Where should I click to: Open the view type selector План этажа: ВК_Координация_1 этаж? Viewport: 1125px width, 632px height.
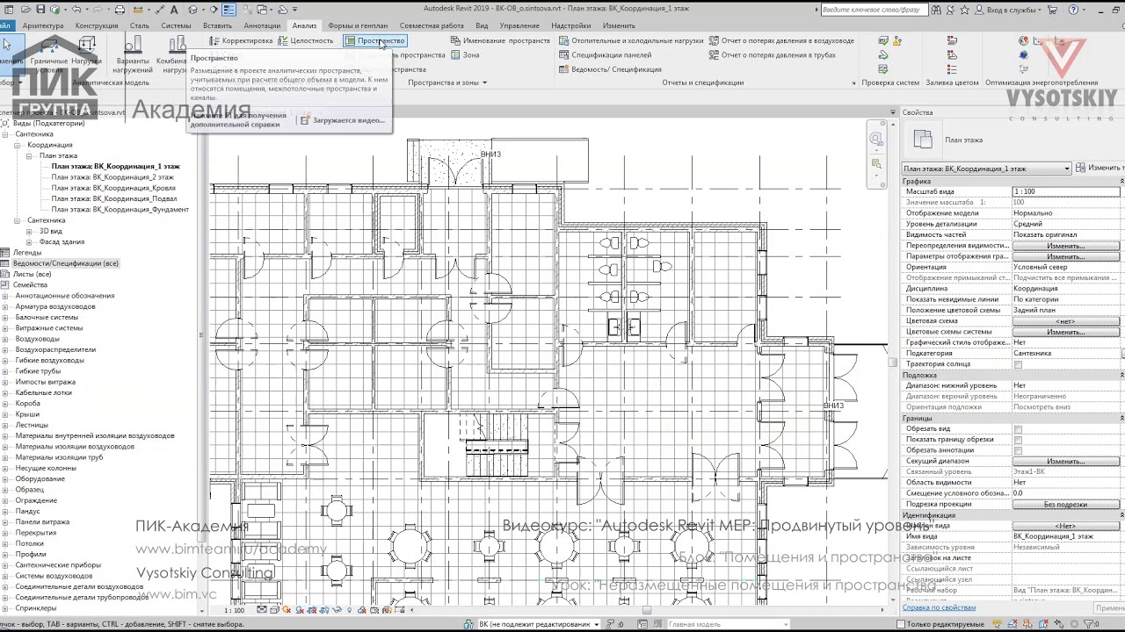click(987, 169)
